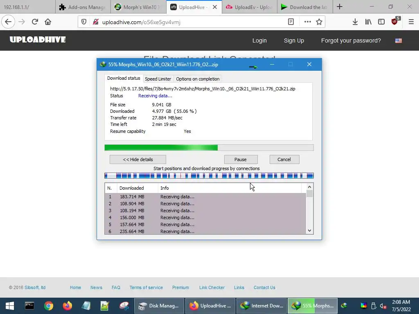Click the green download progress bar

coord(209,148)
